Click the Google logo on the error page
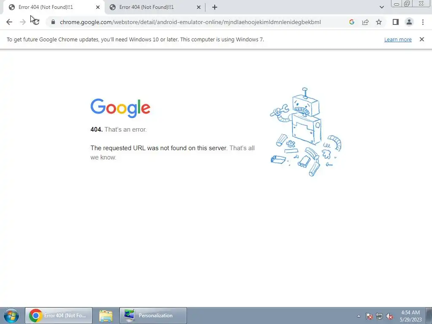 coord(120,108)
